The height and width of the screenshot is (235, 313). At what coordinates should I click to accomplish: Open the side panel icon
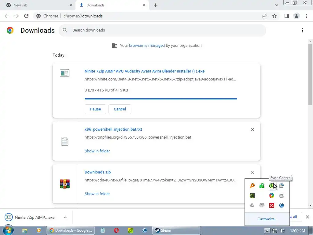coord(287,16)
